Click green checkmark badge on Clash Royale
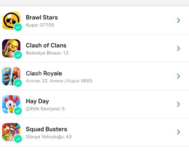189x151 pixels. tap(18, 83)
